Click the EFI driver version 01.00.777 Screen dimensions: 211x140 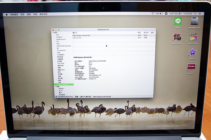[x=92, y=79]
